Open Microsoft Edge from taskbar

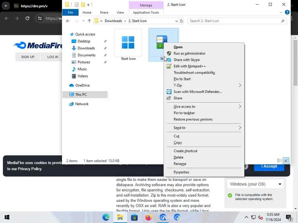click(x=106, y=217)
